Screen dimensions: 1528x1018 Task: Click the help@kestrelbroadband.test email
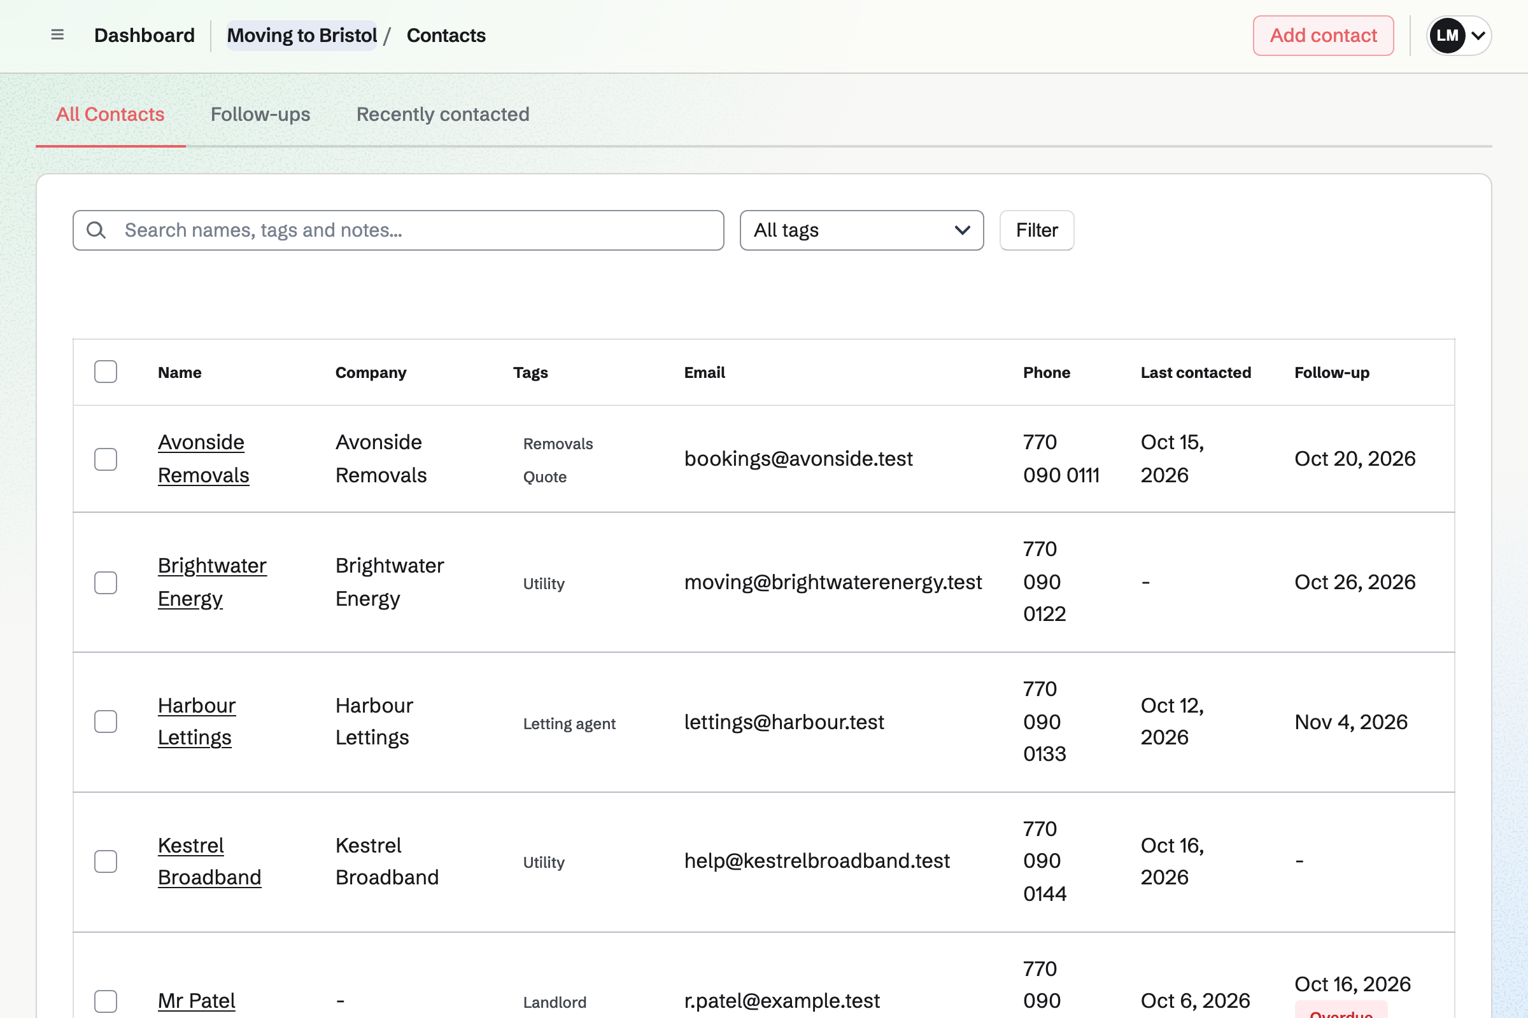pos(817,861)
